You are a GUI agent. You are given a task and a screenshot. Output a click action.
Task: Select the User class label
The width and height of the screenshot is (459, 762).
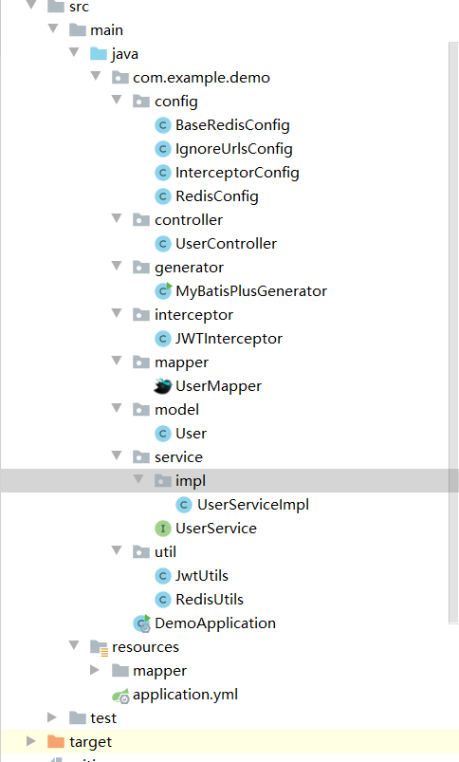(x=191, y=434)
